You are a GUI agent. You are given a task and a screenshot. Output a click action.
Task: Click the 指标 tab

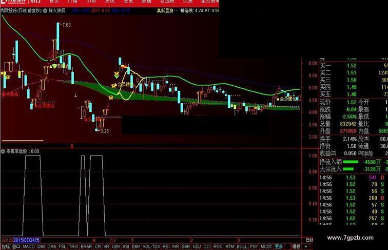click(x=6, y=246)
